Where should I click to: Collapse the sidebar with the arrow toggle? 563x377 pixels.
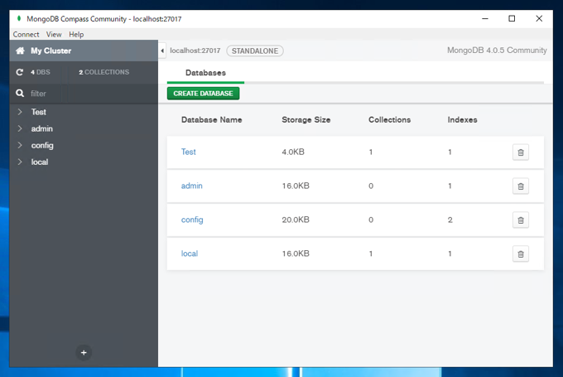pos(162,51)
